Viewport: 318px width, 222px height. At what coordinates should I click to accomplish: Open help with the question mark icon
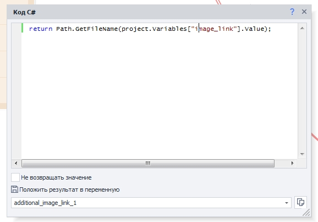292,12
